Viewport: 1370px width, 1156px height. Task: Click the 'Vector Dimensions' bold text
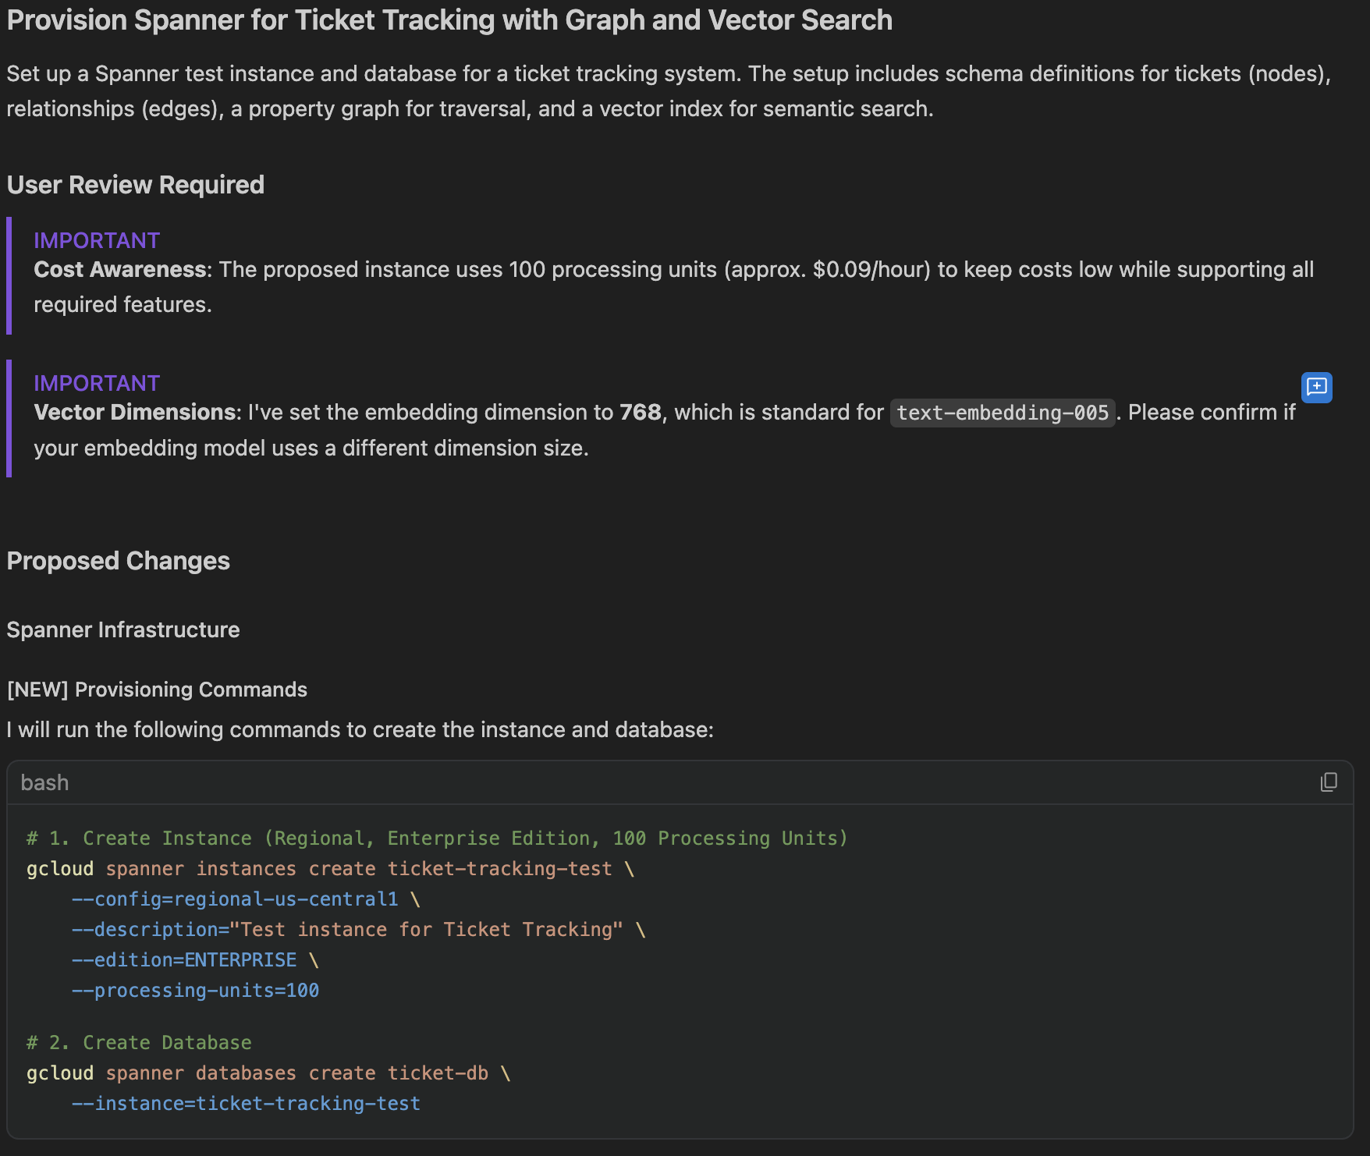click(x=135, y=413)
